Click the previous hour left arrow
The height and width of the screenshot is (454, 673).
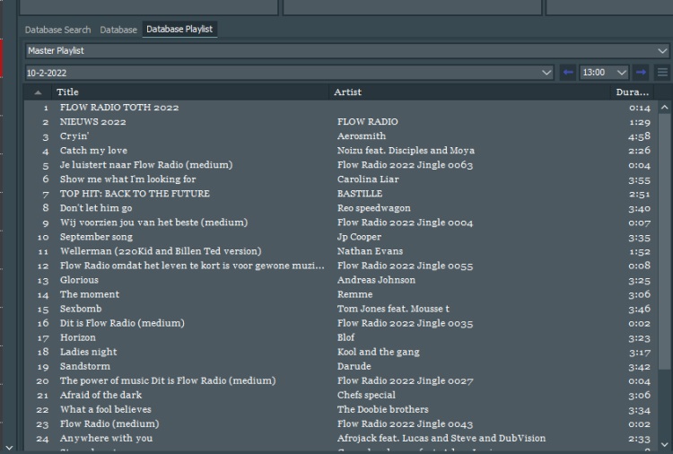click(x=567, y=73)
